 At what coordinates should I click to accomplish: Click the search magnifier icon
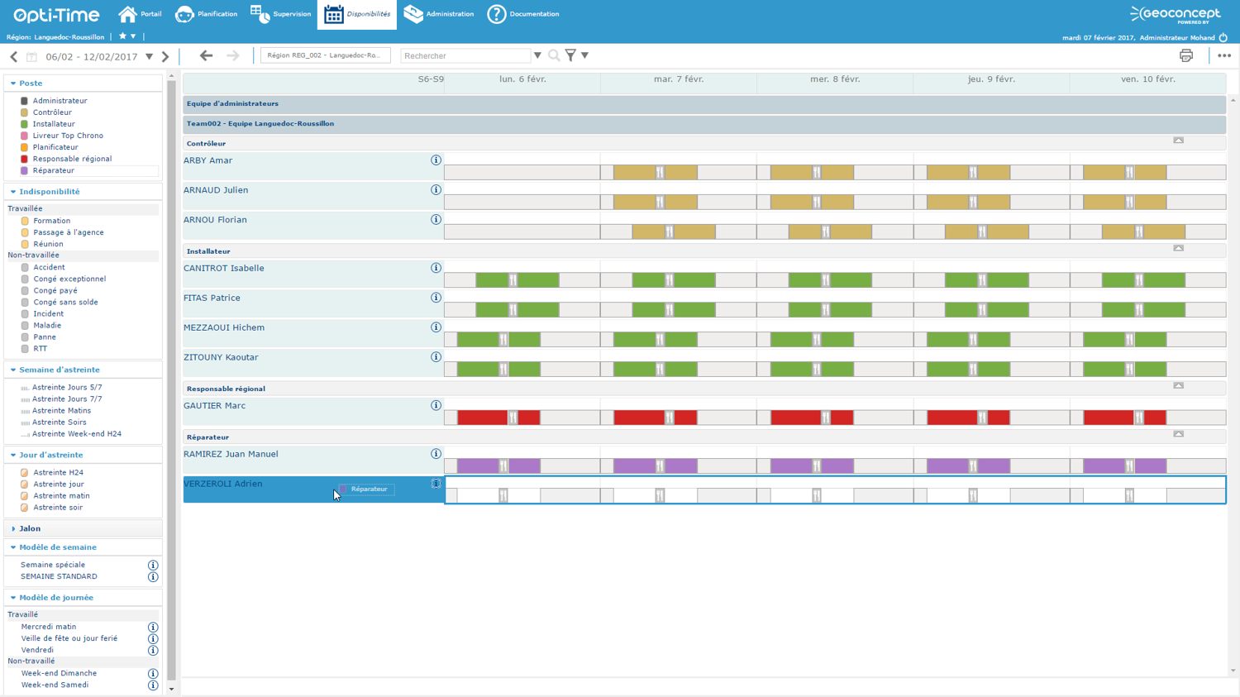[x=554, y=55]
